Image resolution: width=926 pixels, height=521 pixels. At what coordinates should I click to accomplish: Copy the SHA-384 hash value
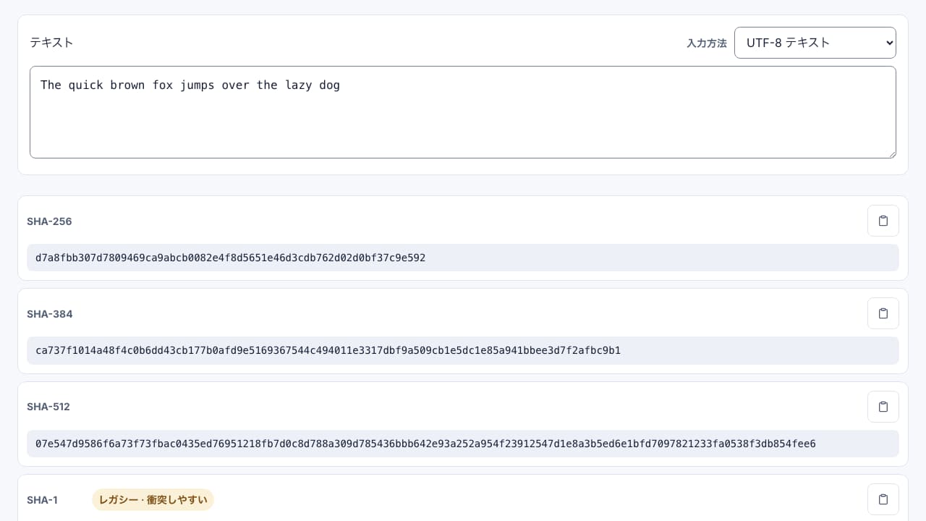tap(883, 313)
